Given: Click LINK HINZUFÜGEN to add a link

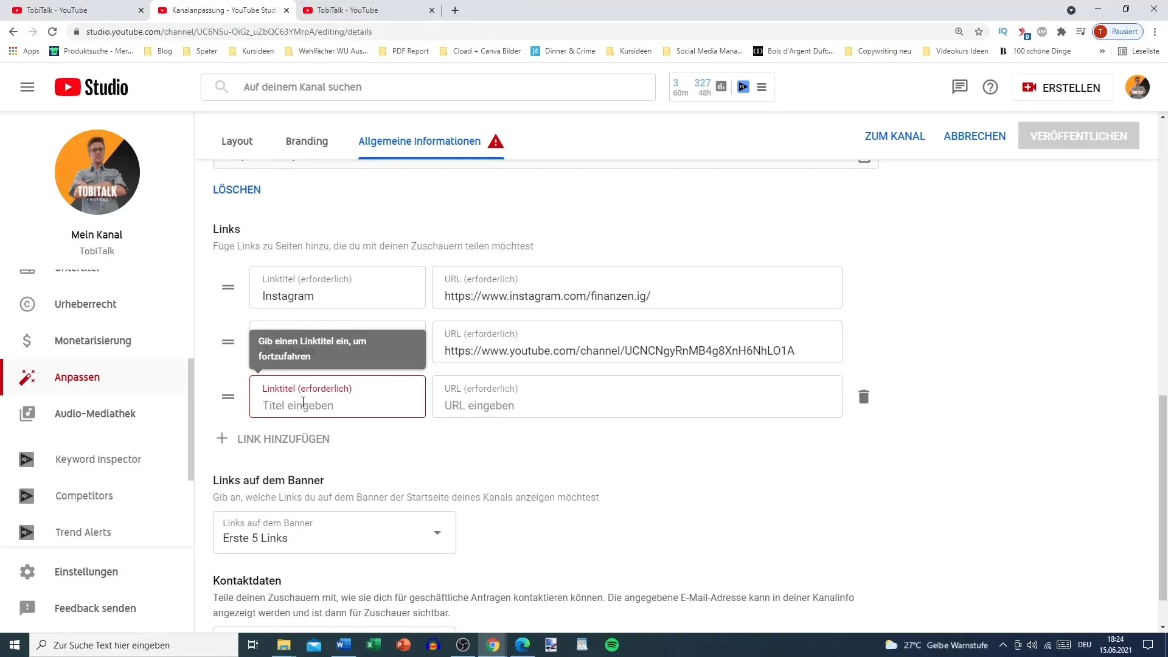Looking at the screenshot, I should 273,439.
